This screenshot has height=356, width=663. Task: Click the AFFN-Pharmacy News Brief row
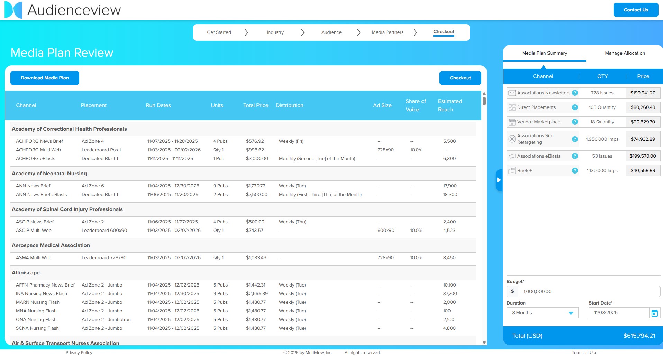(243, 285)
